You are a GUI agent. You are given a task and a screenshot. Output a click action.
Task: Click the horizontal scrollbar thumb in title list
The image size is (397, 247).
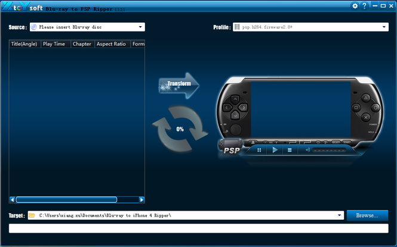click(66, 199)
